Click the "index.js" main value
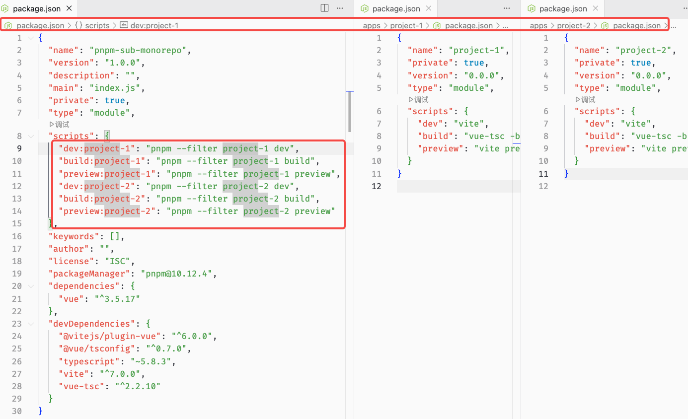 [116, 88]
